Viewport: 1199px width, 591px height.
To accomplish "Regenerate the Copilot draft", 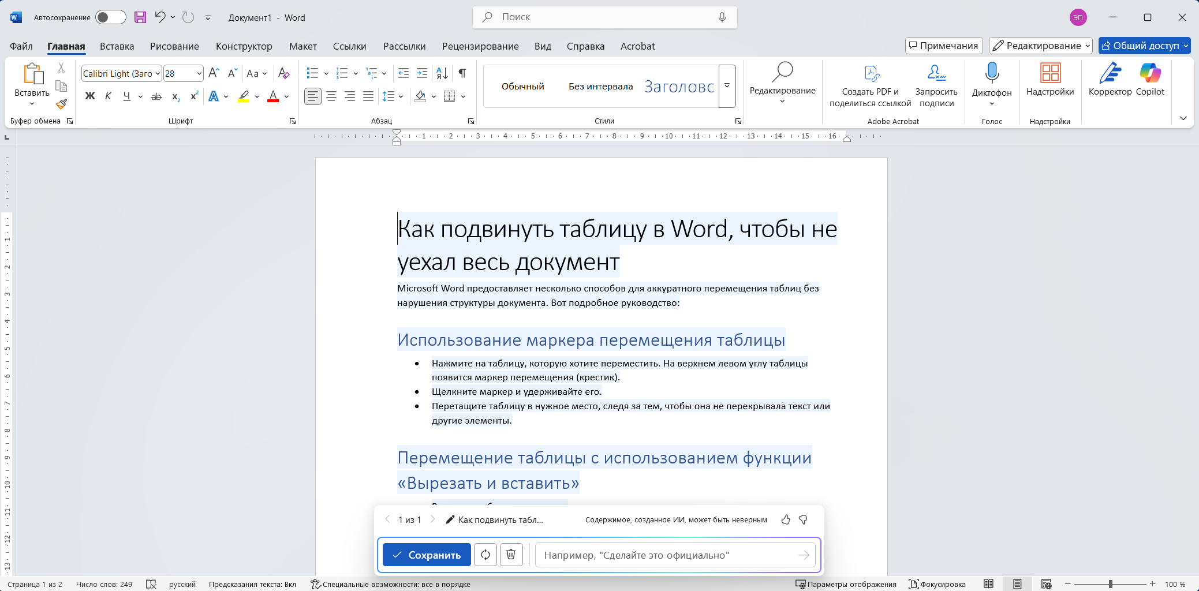I will tap(485, 555).
